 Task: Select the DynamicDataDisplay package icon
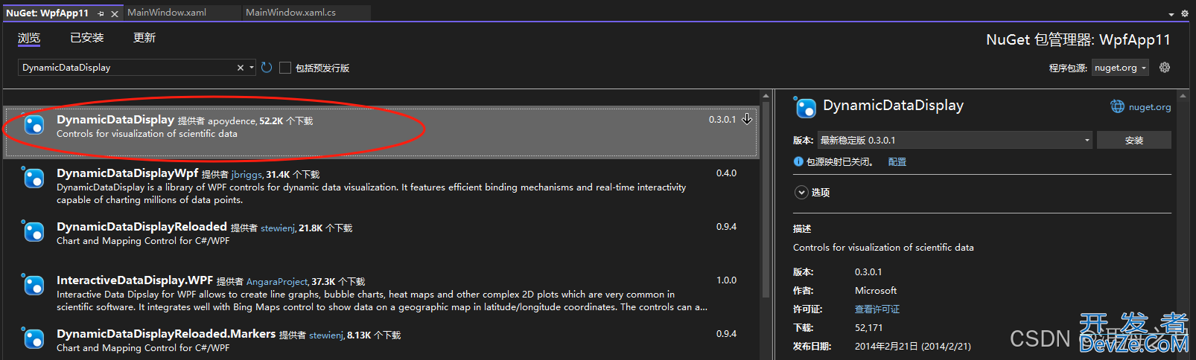click(x=33, y=125)
